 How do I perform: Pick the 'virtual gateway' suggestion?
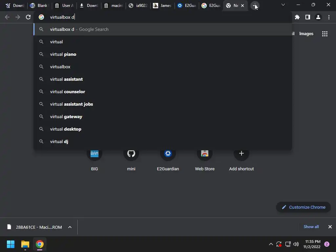tap(163, 116)
